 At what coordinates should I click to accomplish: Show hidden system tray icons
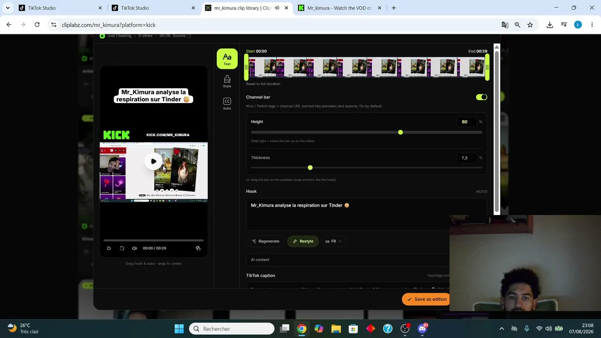501,329
